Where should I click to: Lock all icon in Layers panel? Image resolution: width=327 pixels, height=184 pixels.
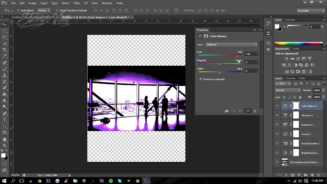pyautogui.click(x=300, y=97)
